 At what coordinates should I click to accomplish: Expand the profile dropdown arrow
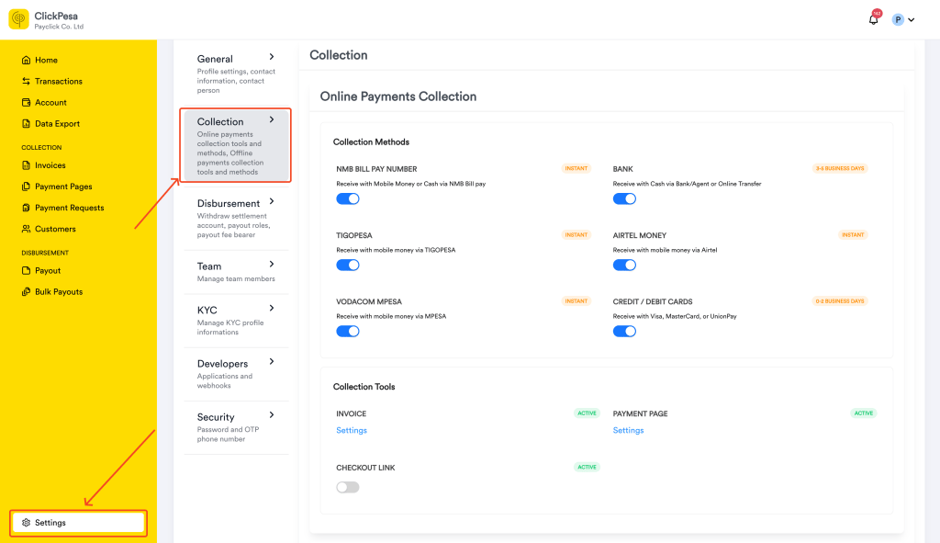(912, 20)
